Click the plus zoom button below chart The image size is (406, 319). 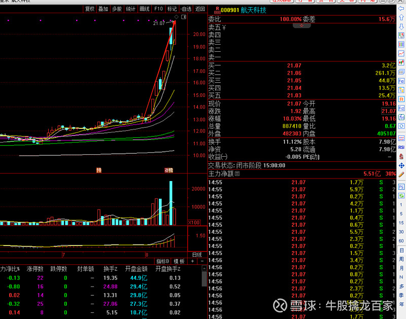click(192, 261)
